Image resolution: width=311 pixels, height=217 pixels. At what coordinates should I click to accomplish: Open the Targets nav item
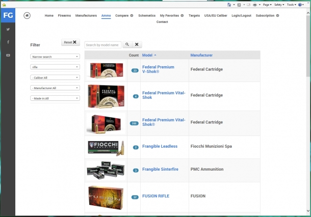[x=194, y=15]
